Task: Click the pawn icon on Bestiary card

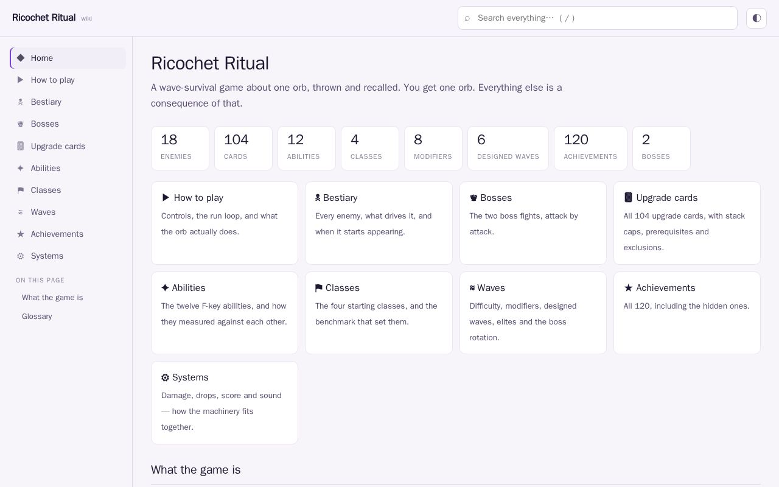Action: point(318,198)
